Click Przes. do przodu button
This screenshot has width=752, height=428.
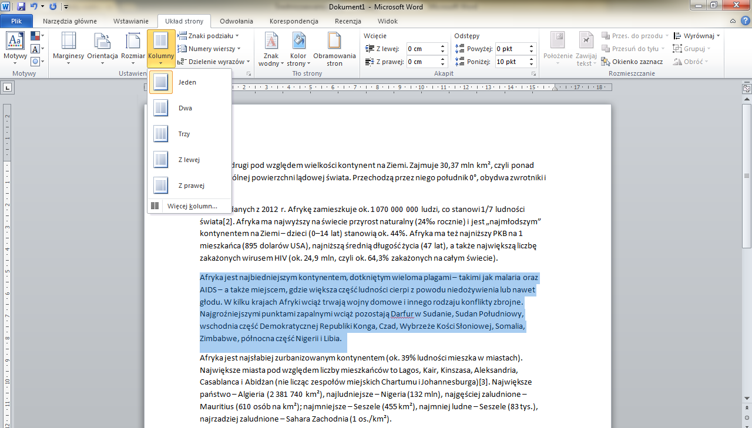pyautogui.click(x=634, y=36)
